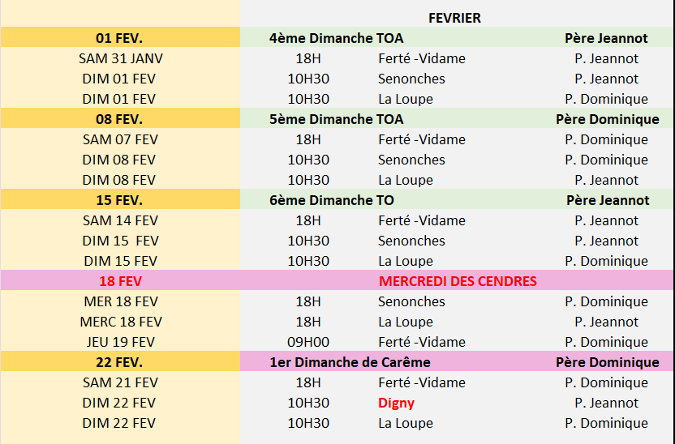The height and width of the screenshot is (444, 675).
Task: Click the 4ème Dimanche TOA heading
Action: tap(336, 38)
